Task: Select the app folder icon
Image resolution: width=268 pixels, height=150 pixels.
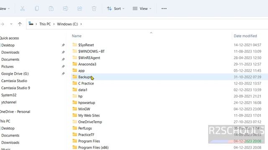Action: 75,70
